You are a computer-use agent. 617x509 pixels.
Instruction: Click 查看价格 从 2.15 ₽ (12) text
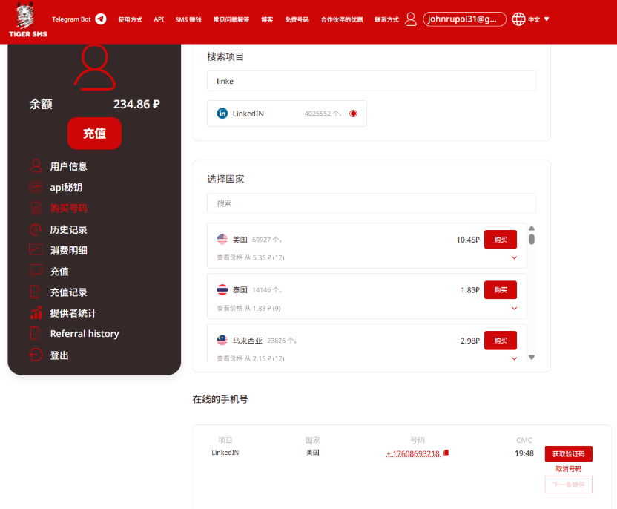[250, 358]
